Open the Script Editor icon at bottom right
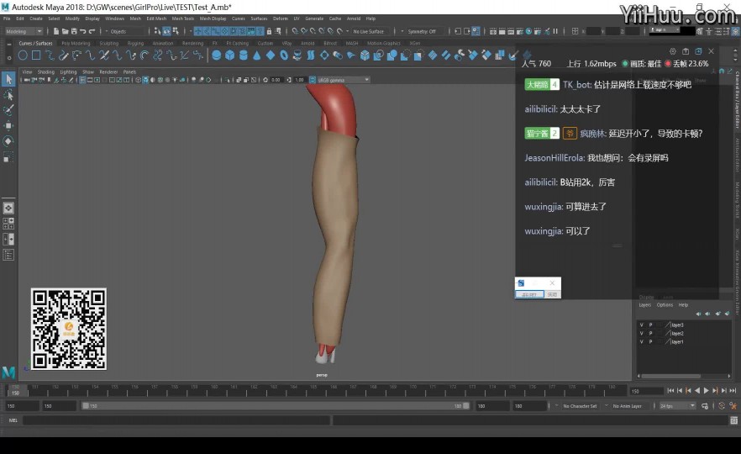The width and height of the screenshot is (741, 454). (733, 420)
